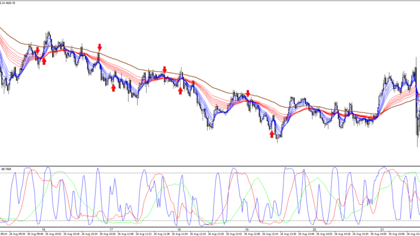Click period separator marker 21

tap(382, 229)
